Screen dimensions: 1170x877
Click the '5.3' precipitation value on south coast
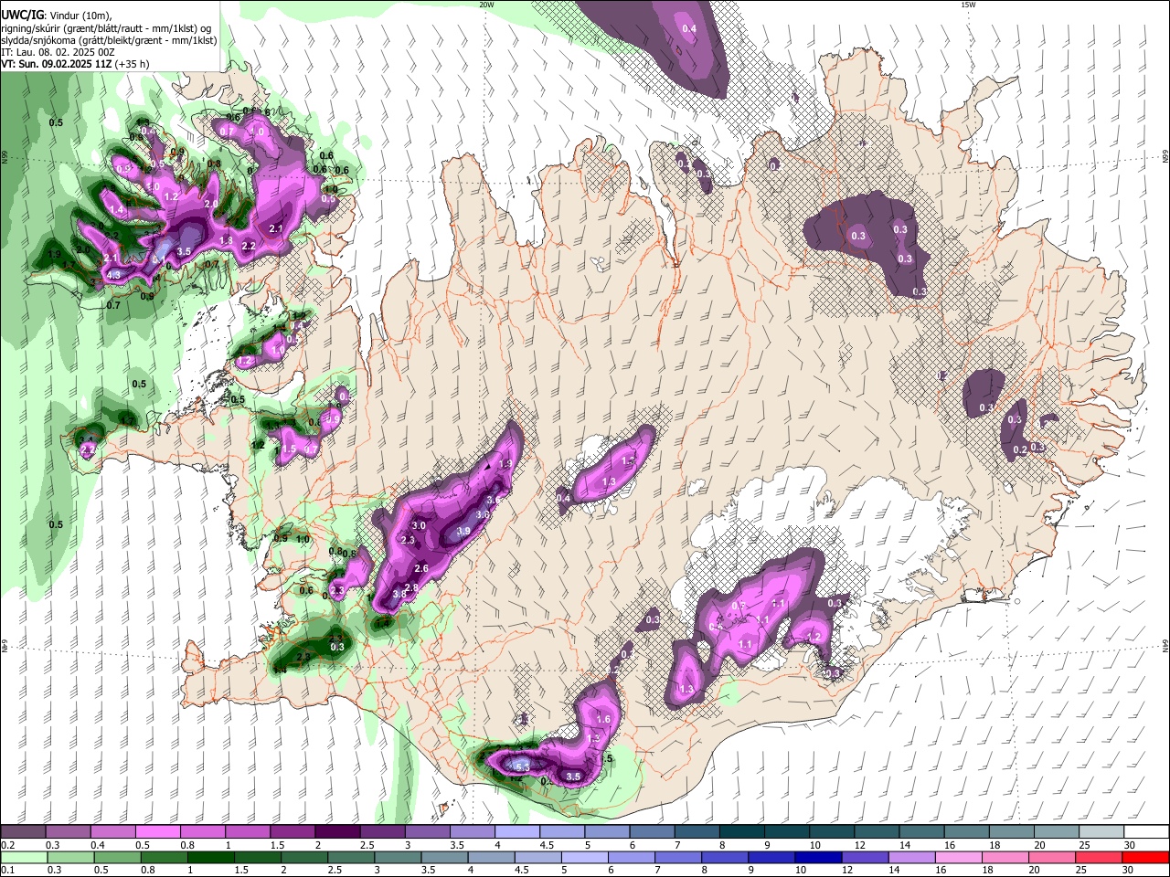pyautogui.click(x=522, y=767)
